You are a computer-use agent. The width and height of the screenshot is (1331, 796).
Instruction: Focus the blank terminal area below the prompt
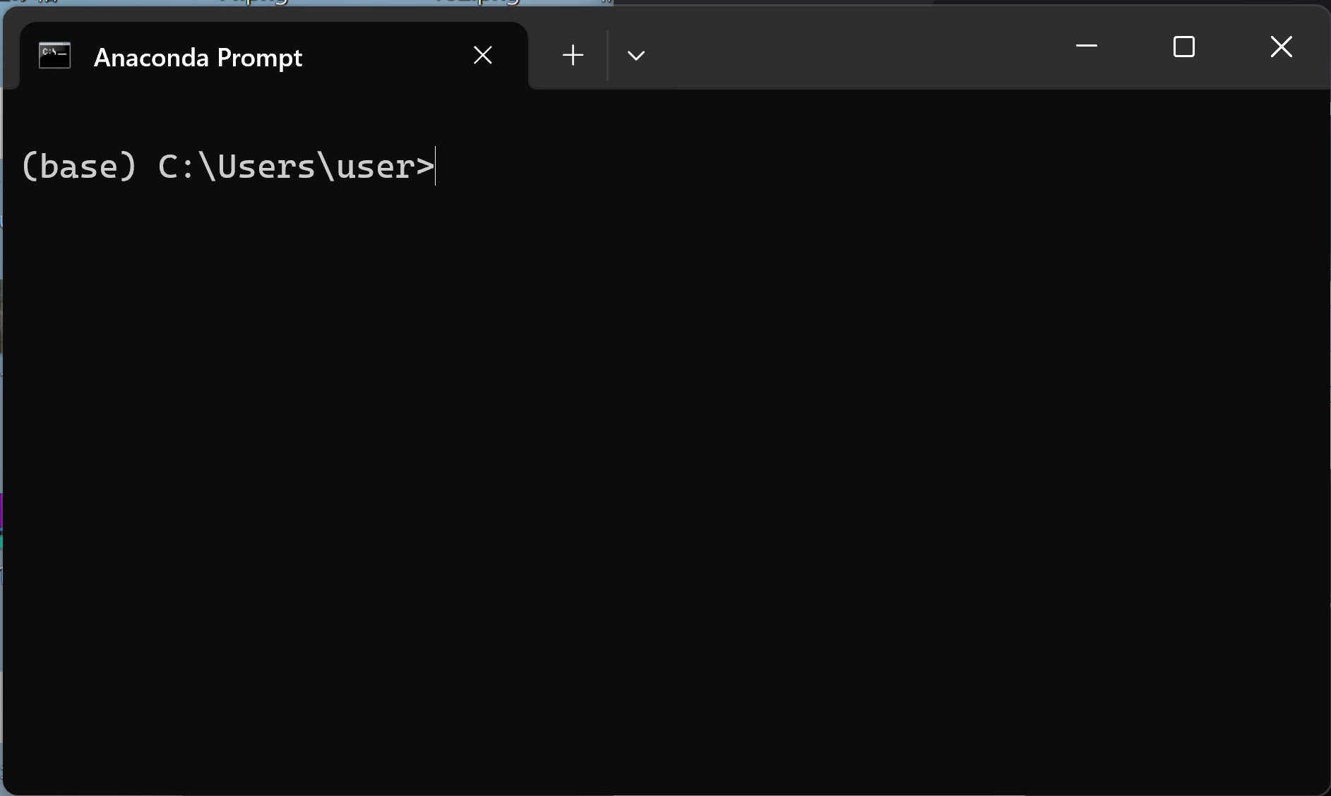pos(665,459)
